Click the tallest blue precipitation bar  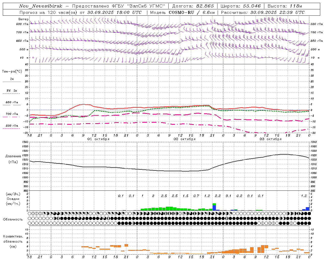point(214,208)
